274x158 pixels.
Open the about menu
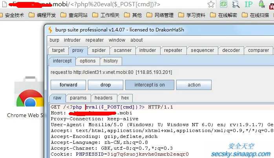[x=137, y=40]
